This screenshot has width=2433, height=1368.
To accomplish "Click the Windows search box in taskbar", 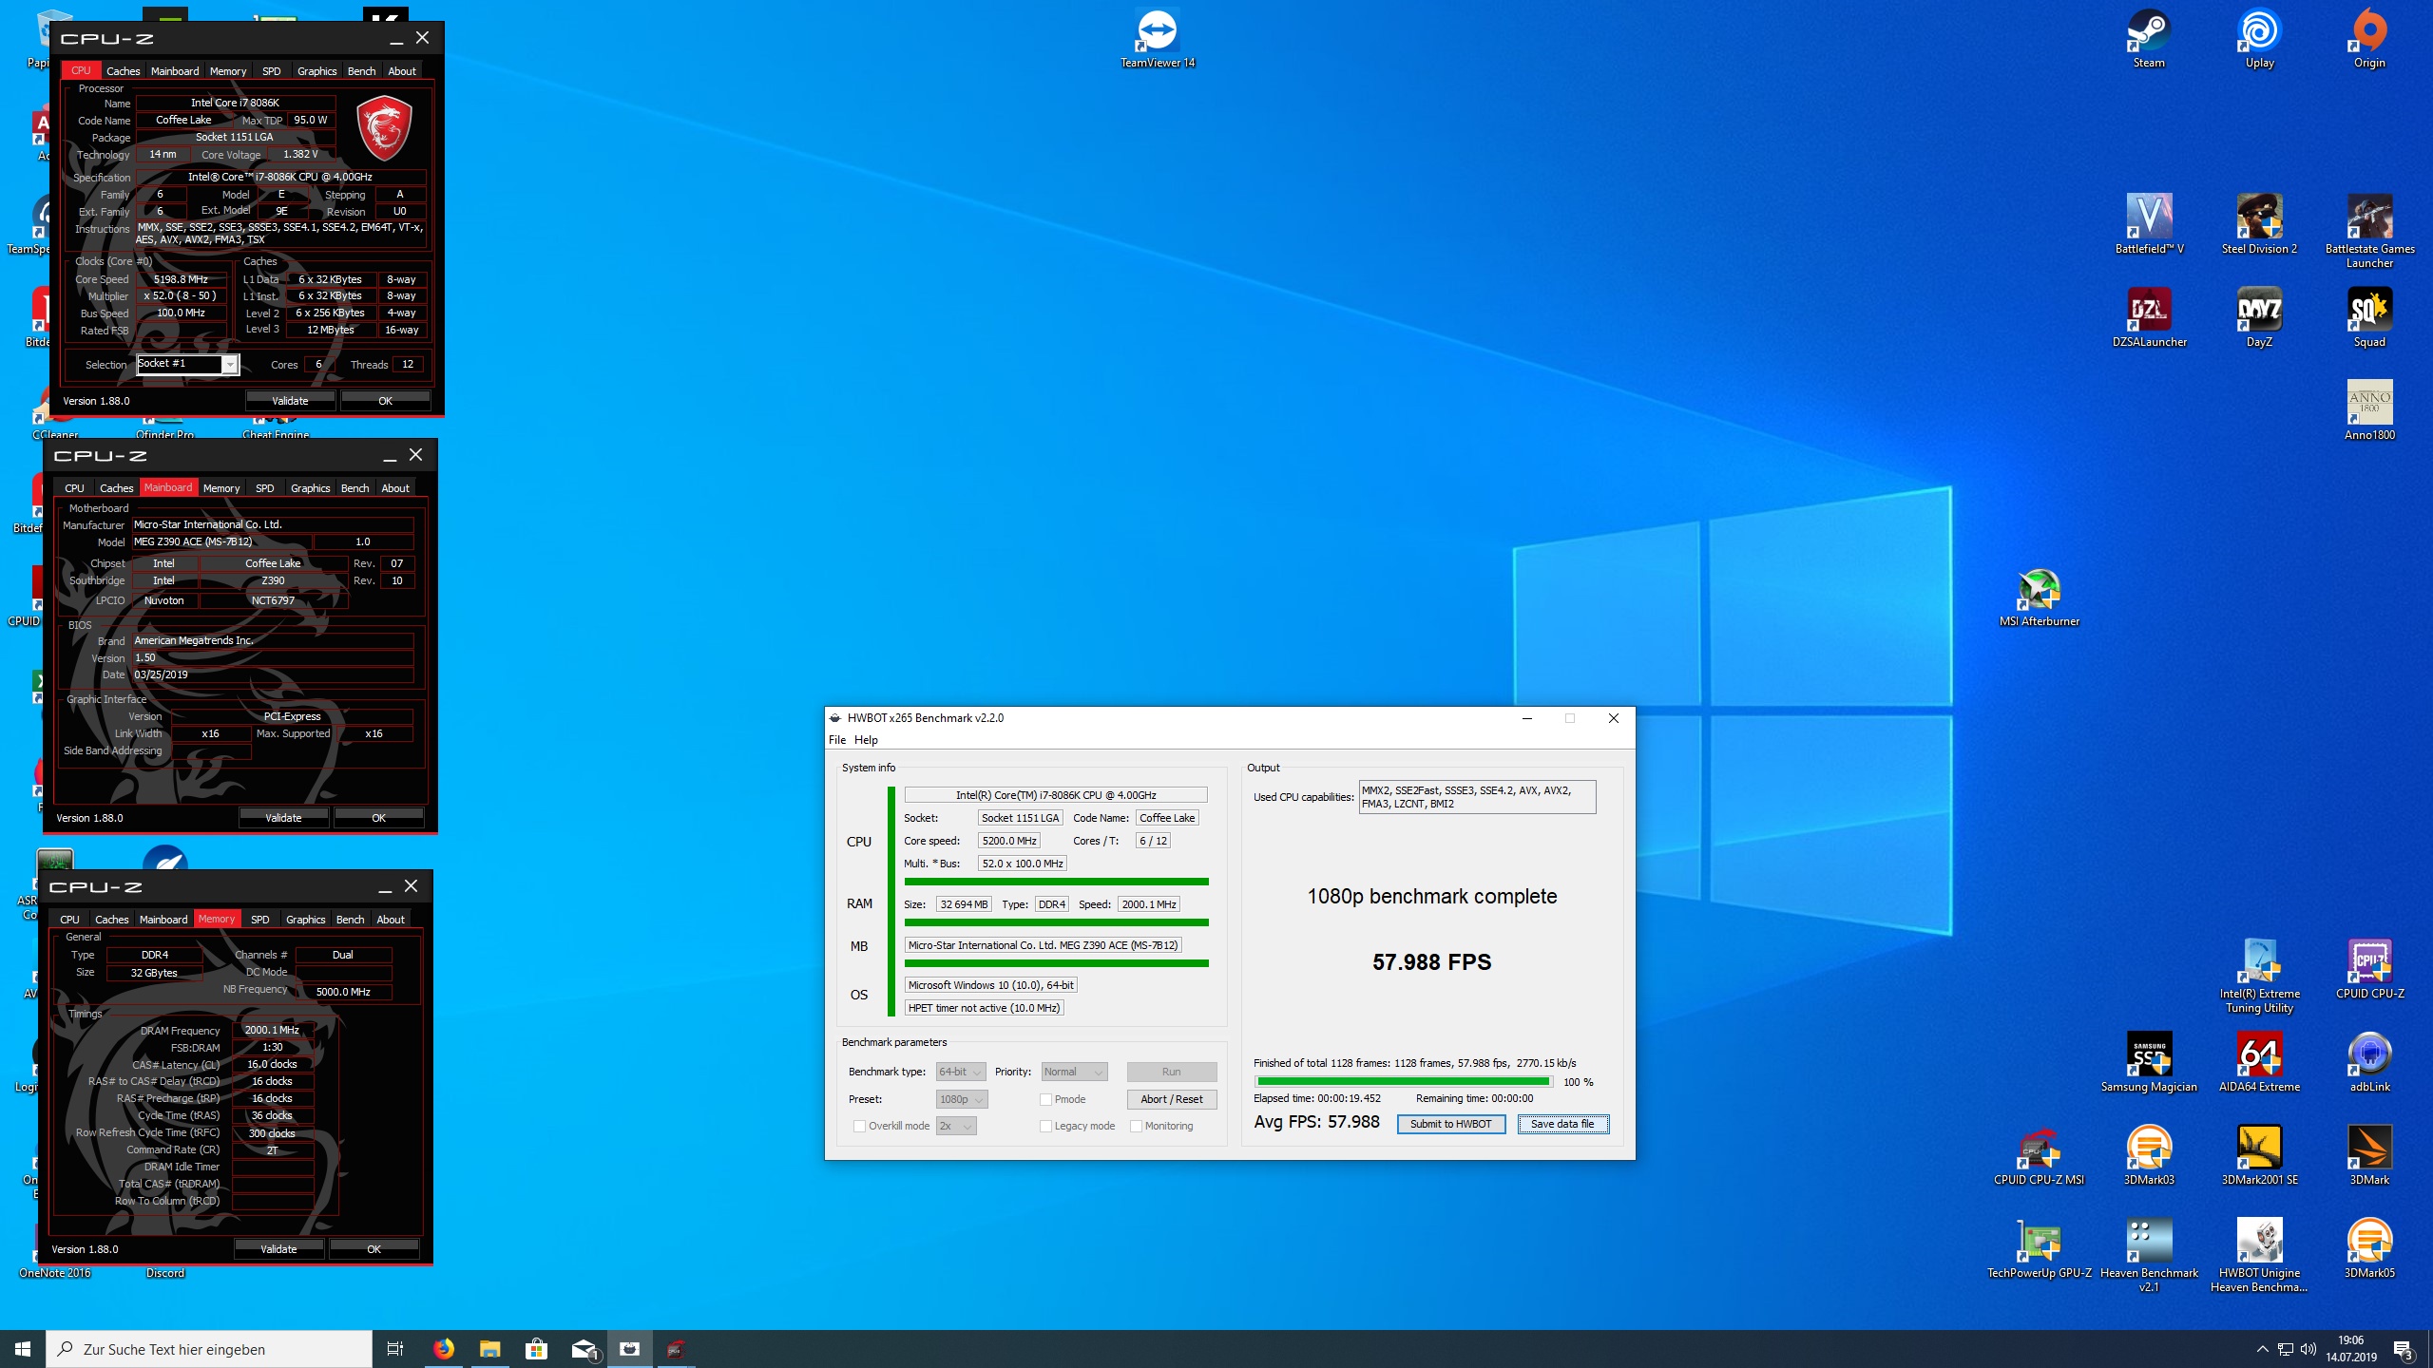I will 209,1349.
